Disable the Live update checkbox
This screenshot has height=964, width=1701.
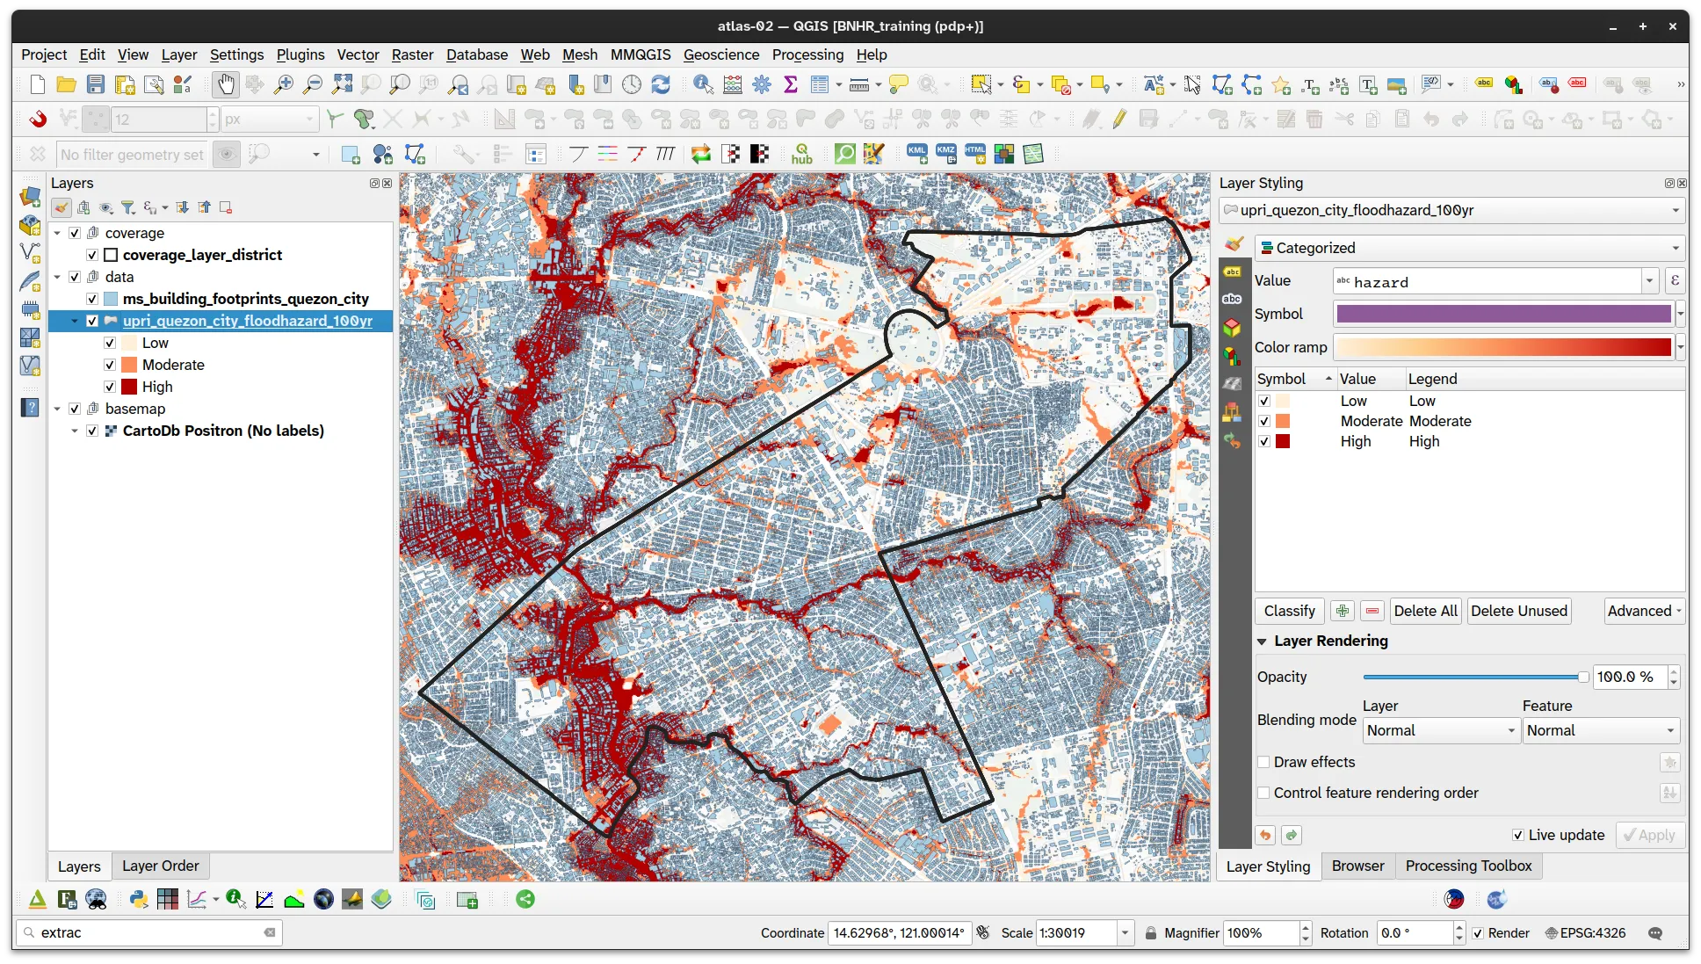(1517, 835)
